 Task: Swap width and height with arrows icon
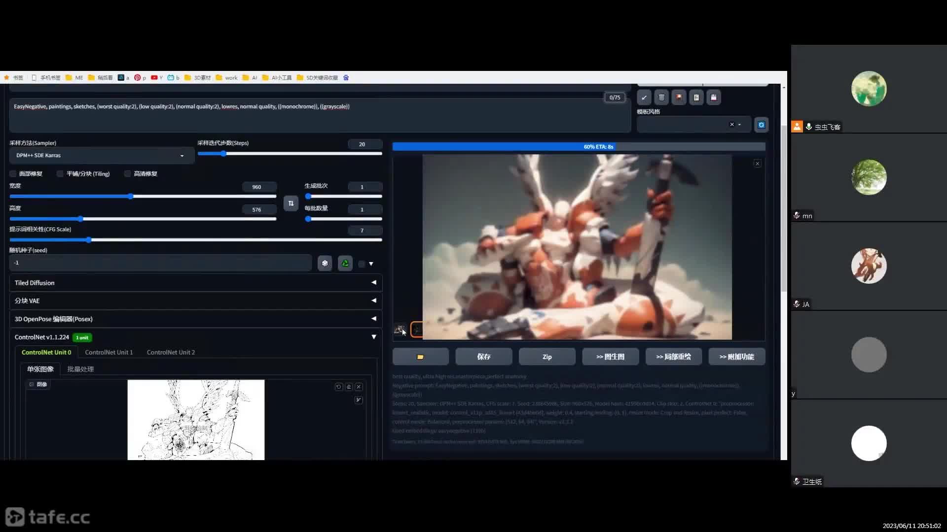pyautogui.click(x=291, y=203)
